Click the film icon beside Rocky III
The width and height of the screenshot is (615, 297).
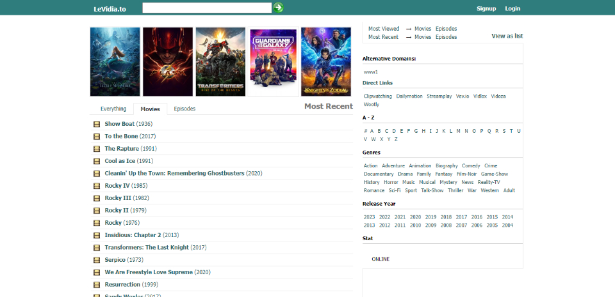coord(97,199)
